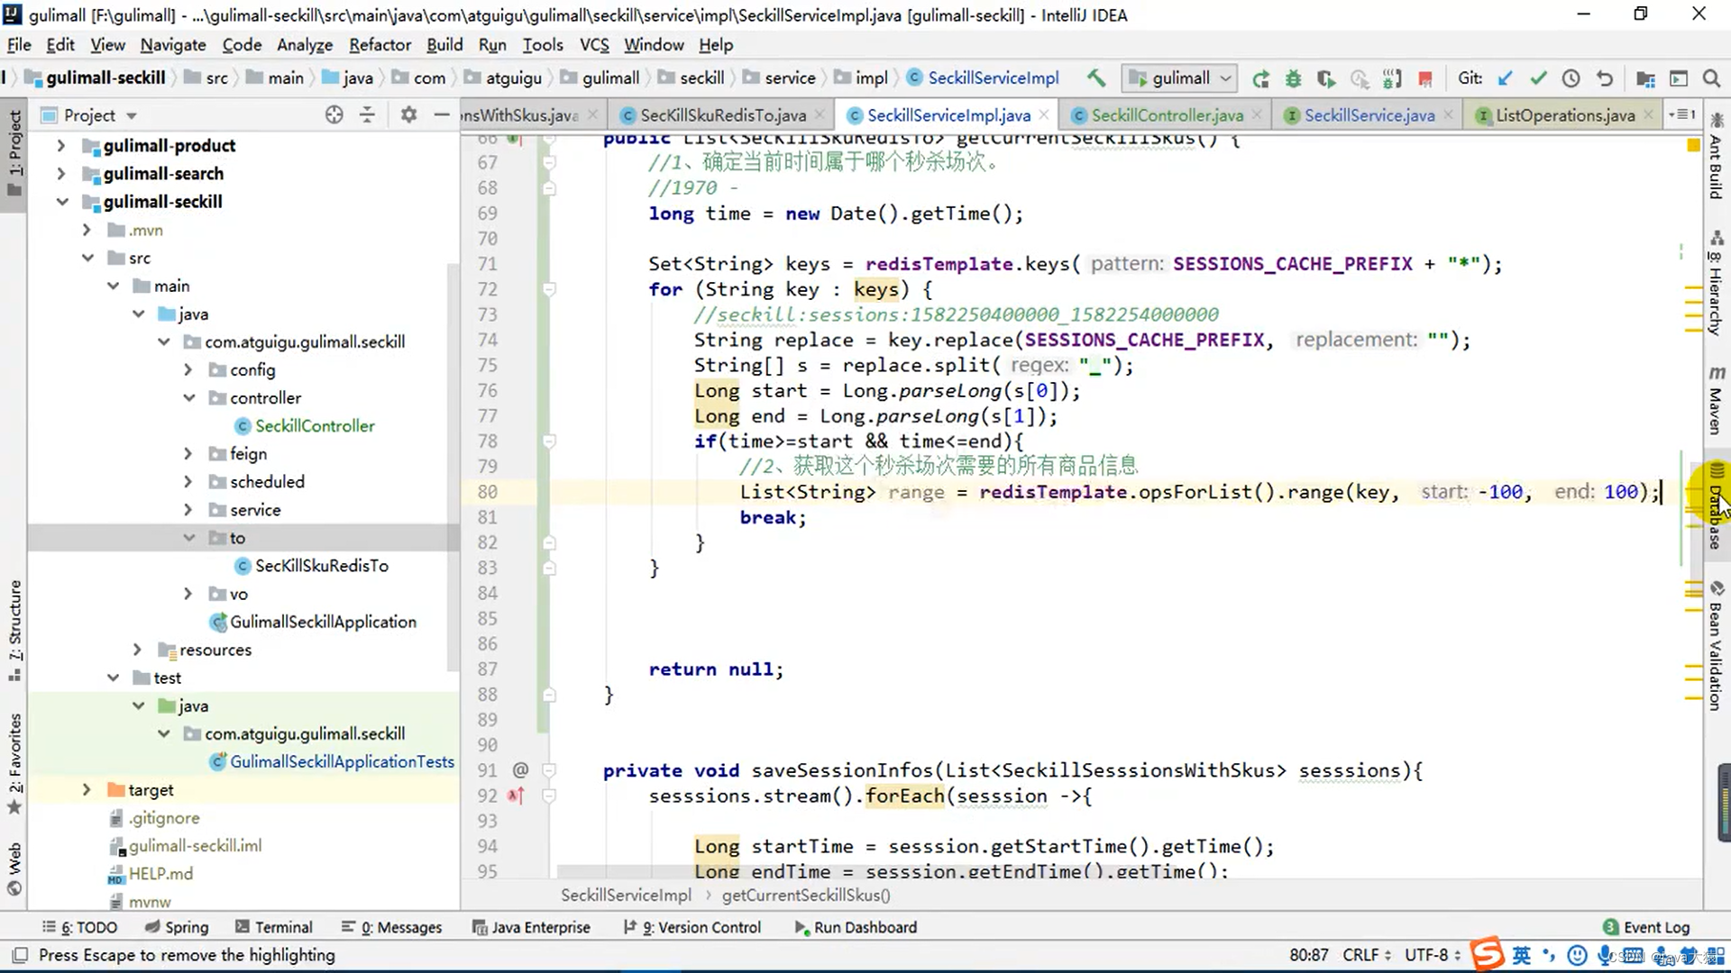Click the Git revert rollback icon
This screenshot has height=973, width=1731.
(x=1604, y=78)
